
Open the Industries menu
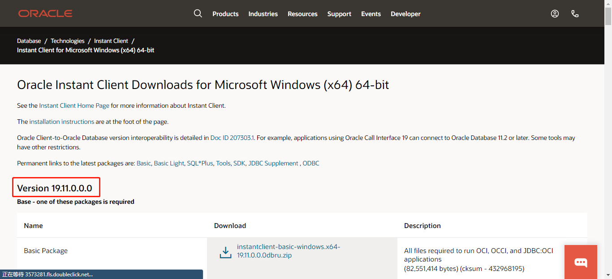263,14
